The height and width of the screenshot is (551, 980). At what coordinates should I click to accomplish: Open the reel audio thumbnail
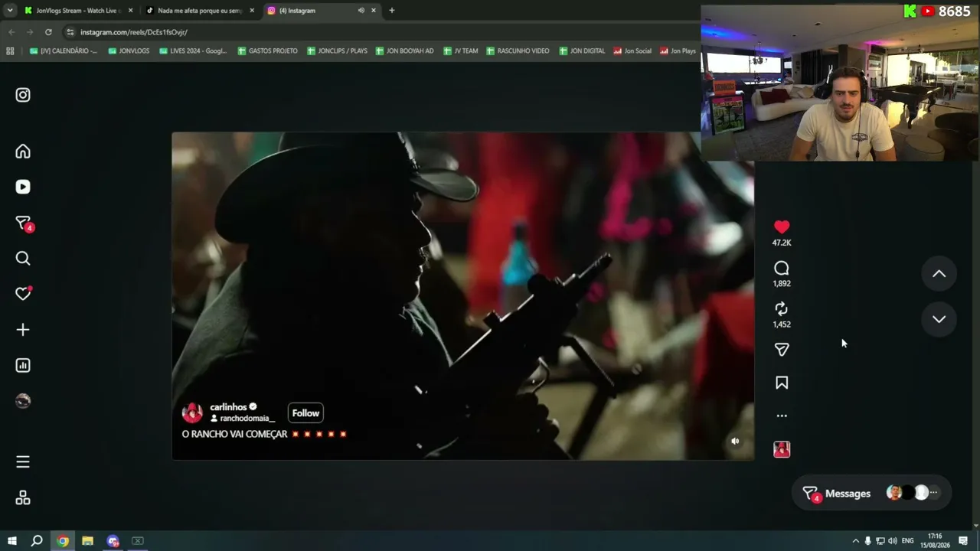click(x=782, y=449)
